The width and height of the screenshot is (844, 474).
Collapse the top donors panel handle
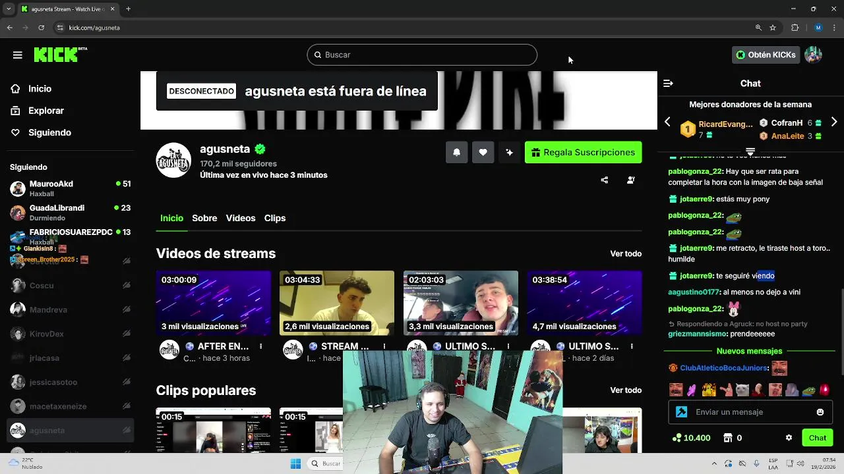tap(750, 151)
